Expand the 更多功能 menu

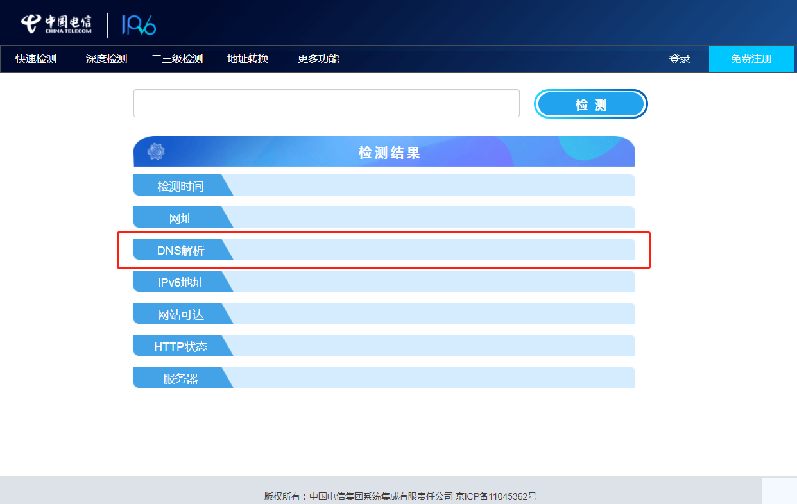pyautogui.click(x=318, y=59)
